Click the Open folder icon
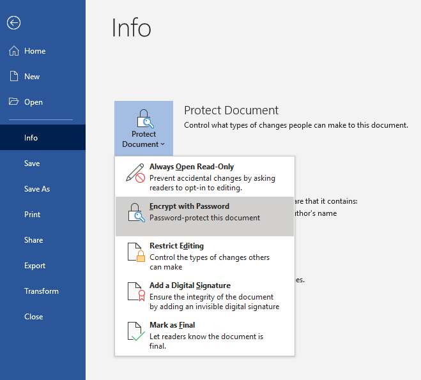Screen dimensions: 421x380 tap(13, 102)
